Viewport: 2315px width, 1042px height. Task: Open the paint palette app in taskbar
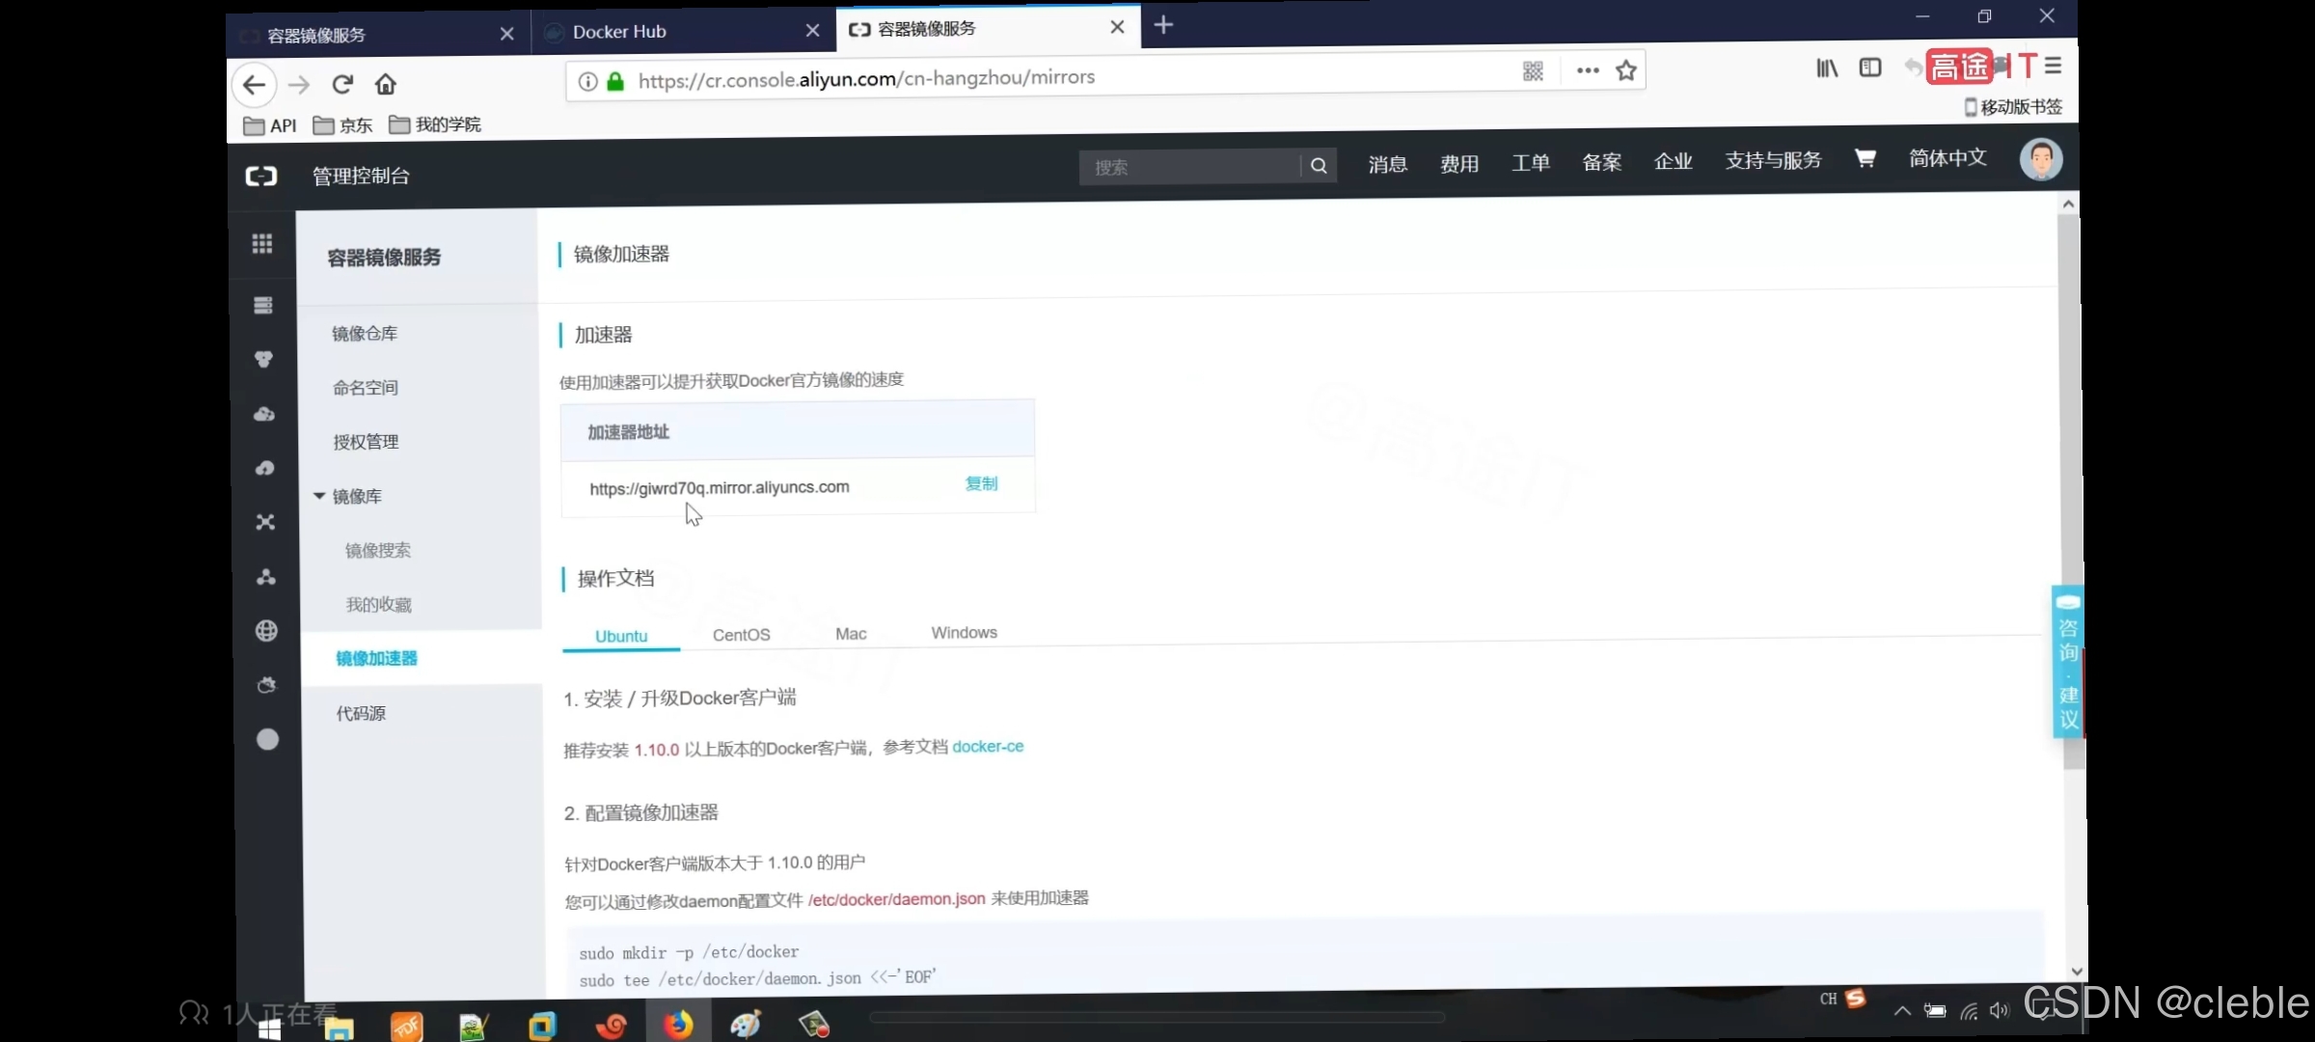tap(746, 1024)
